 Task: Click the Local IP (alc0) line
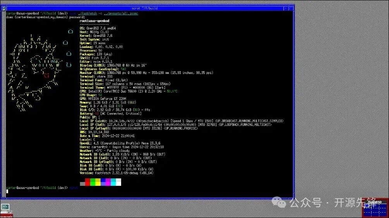click(x=182, y=121)
